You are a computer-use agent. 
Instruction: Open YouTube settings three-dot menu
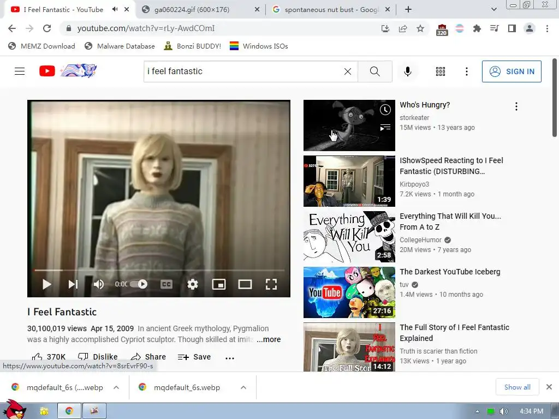[466, 71]
